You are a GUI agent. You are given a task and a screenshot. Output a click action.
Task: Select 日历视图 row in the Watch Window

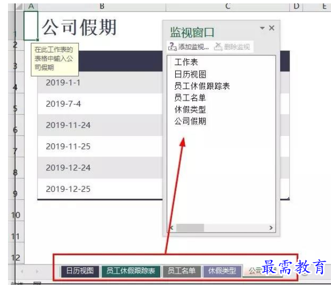pyautogui.click(x=190, y=74)
